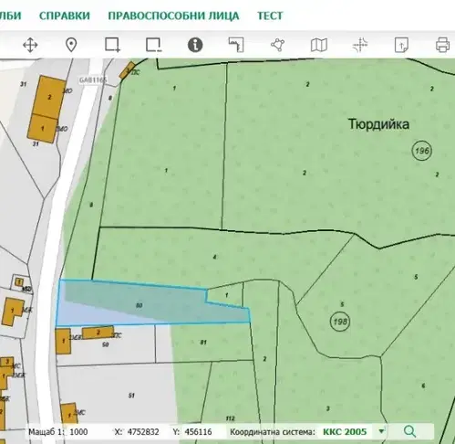Open the ТЕСТ menu item

click(x=270, y=16)
